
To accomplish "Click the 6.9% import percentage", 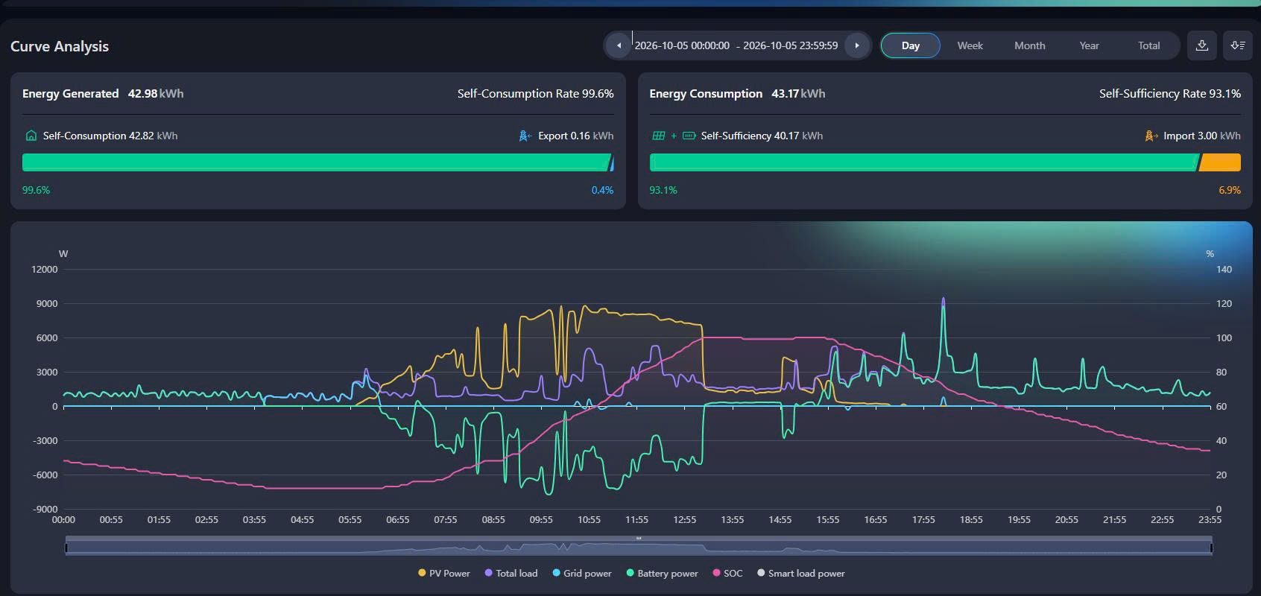I will tap(1230, 190).
